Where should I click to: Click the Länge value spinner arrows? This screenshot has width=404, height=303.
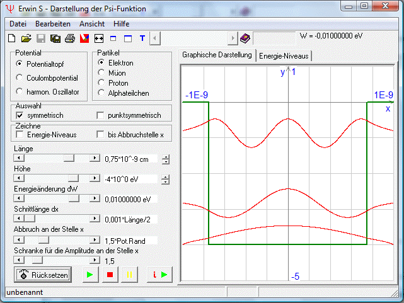tap(166, 159)
